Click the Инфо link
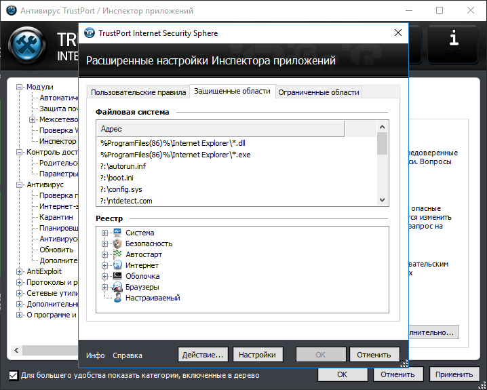 coord(96,355)
